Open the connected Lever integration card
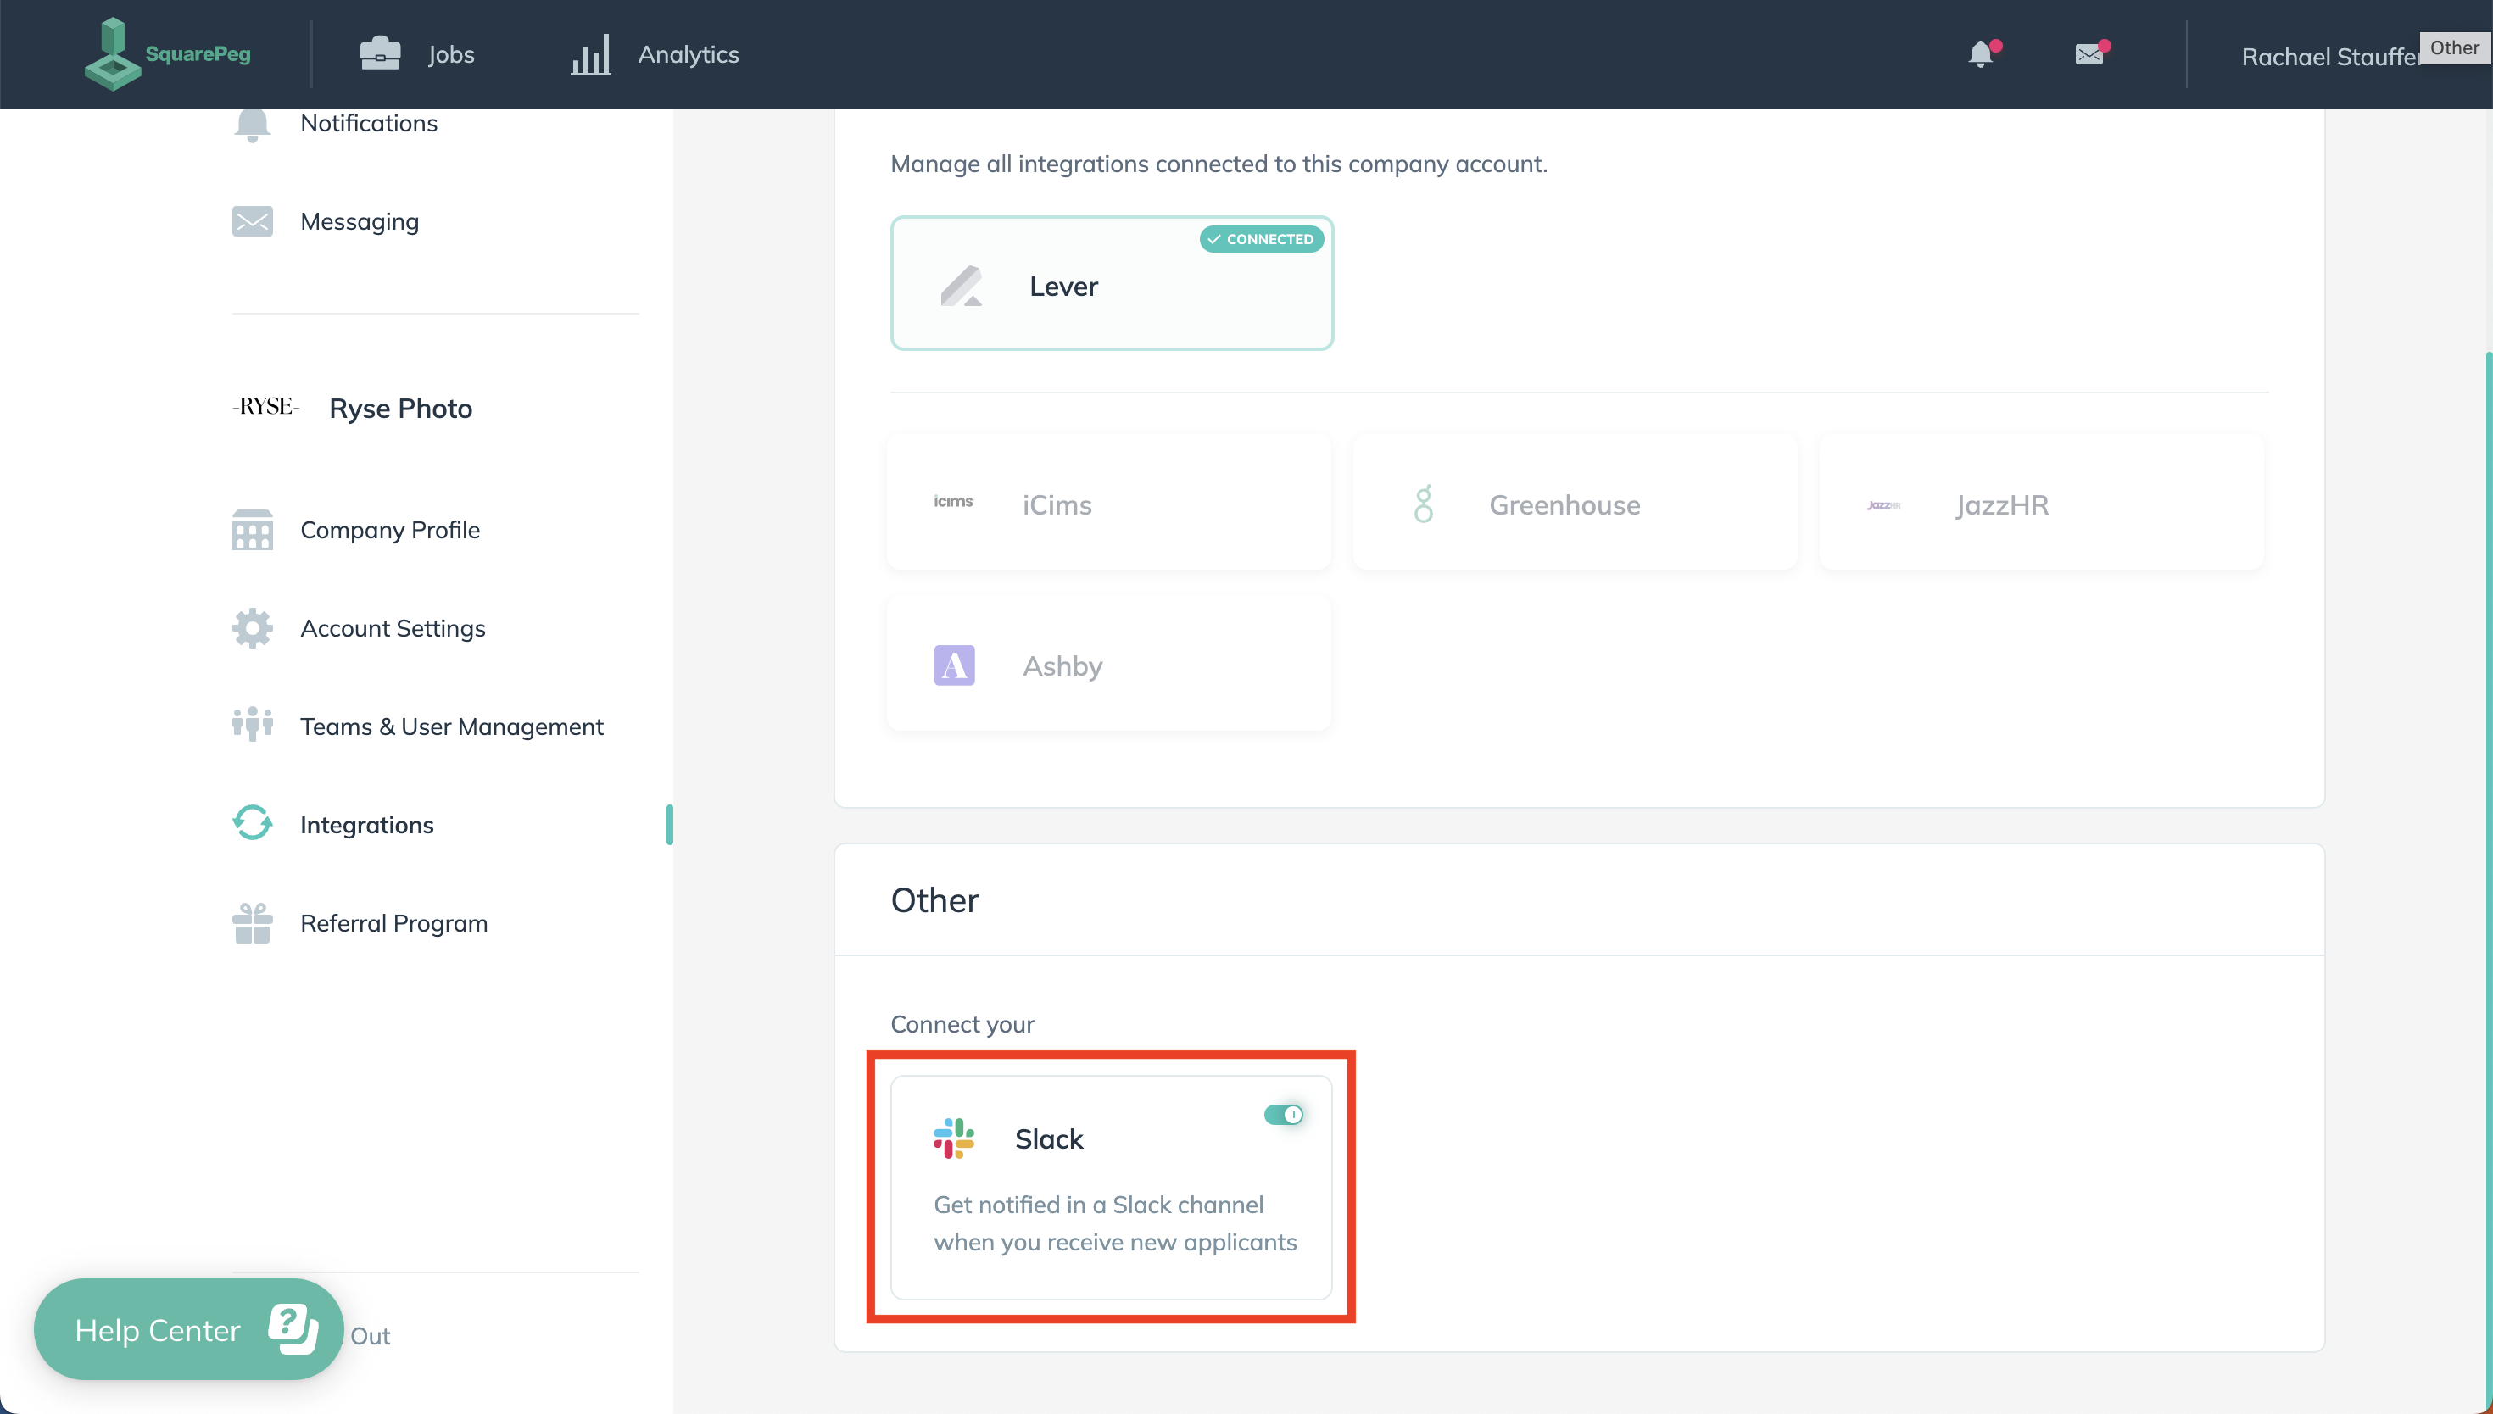The height and width of the screenshot is (1414, 2493). pos(1112,282)
